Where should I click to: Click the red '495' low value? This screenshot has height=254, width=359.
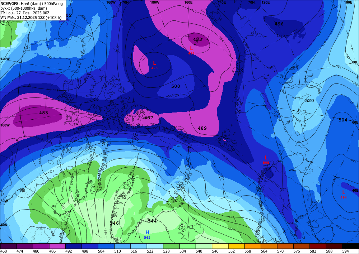point(154,68)
